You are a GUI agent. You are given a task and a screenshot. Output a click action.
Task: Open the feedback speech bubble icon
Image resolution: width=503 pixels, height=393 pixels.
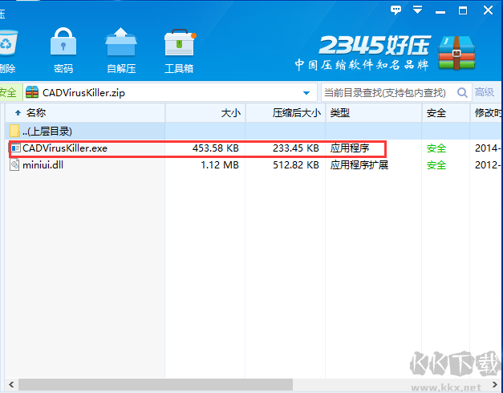point(396,10)
